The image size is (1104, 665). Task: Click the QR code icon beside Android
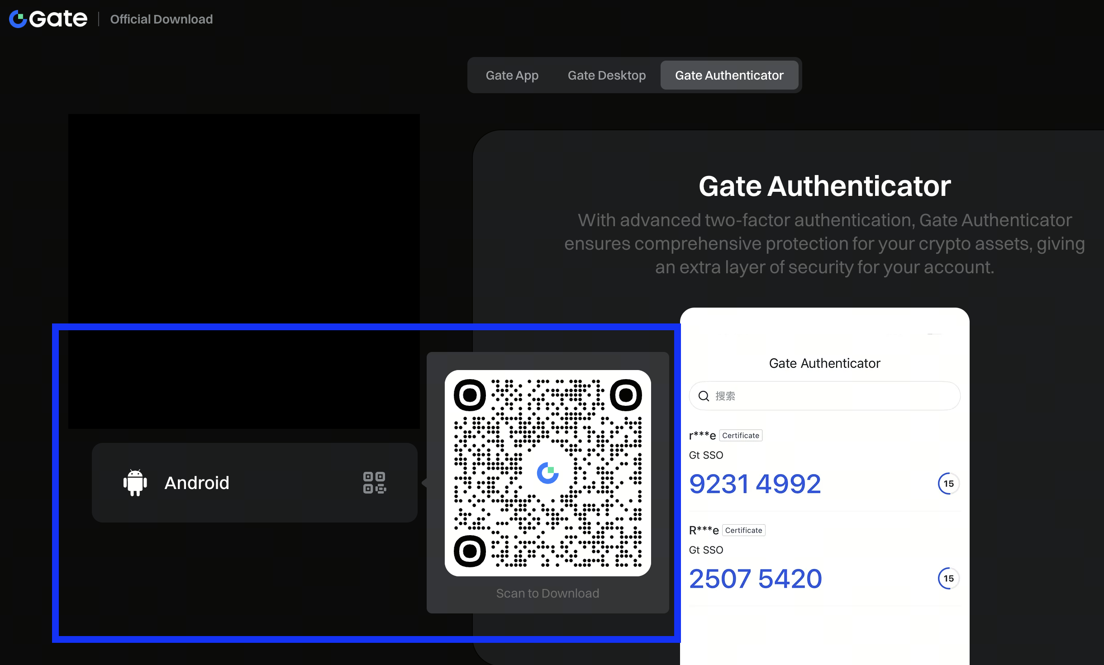coord(375,483)
